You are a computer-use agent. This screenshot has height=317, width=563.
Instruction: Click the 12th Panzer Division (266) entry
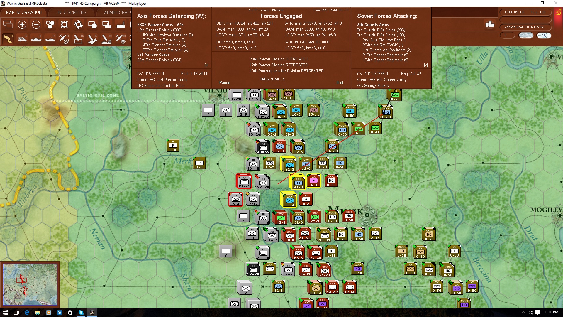point(159,30)
